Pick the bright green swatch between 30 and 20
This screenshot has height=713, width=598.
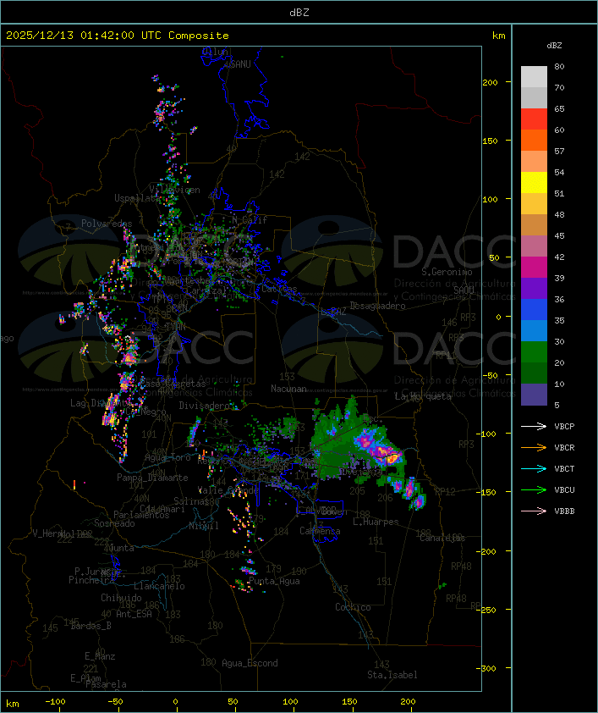pos(534,352)
